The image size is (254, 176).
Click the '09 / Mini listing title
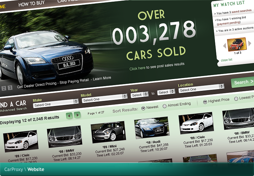109,147
